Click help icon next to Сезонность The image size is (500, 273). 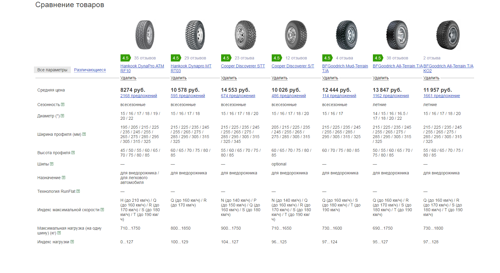pos(63,105)
